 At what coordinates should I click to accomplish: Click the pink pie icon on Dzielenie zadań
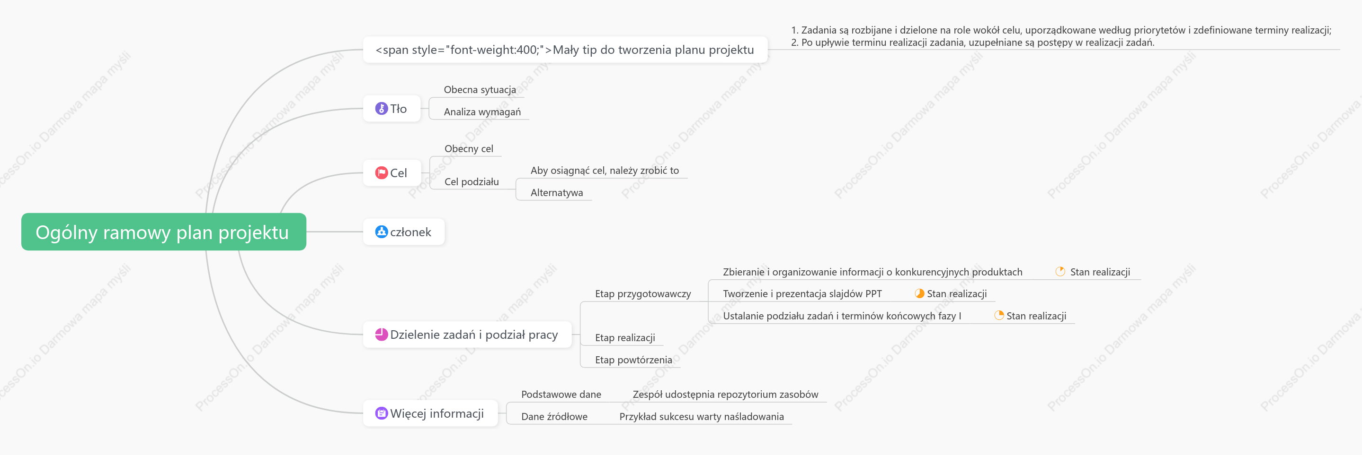381,334
